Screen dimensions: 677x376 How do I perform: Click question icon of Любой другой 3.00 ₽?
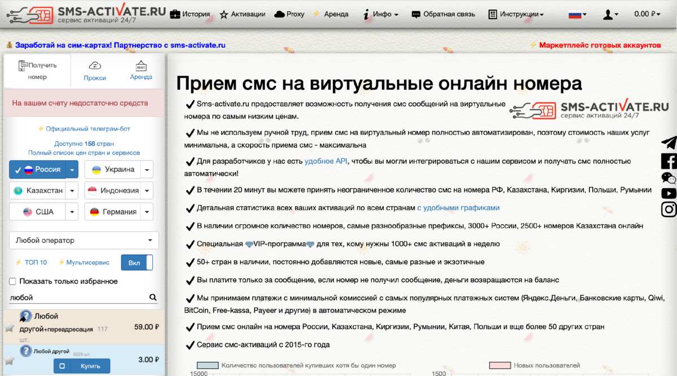point(25,351)
